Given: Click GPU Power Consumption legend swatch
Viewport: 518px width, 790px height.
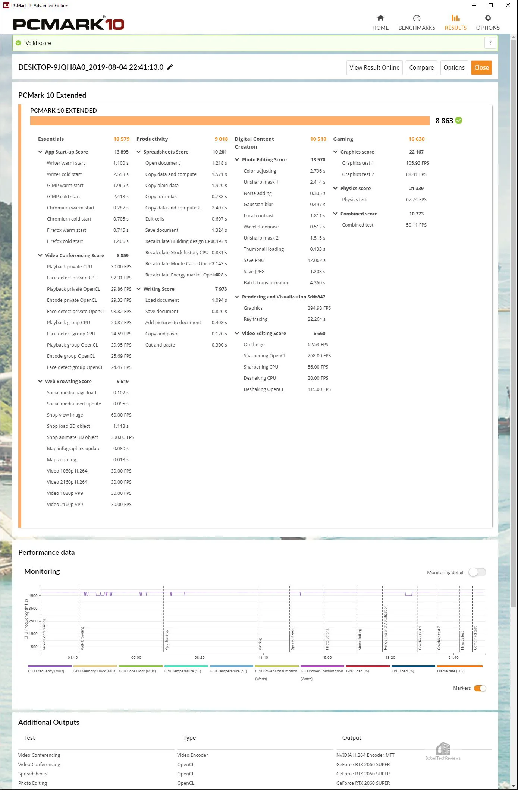Looking at the screenshot, I should click(323, 666).
